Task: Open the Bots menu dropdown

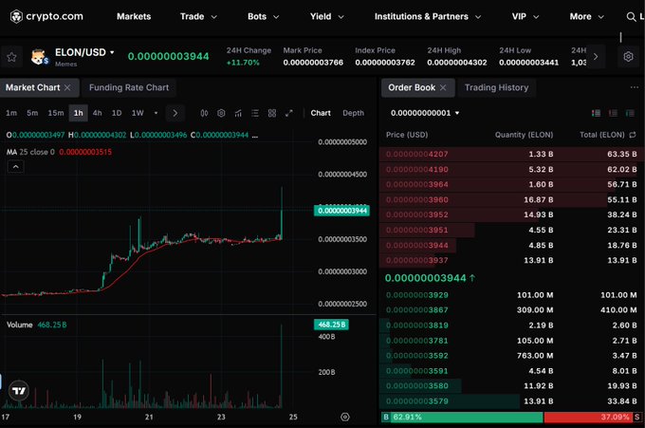Action: [x=264, y=17]
